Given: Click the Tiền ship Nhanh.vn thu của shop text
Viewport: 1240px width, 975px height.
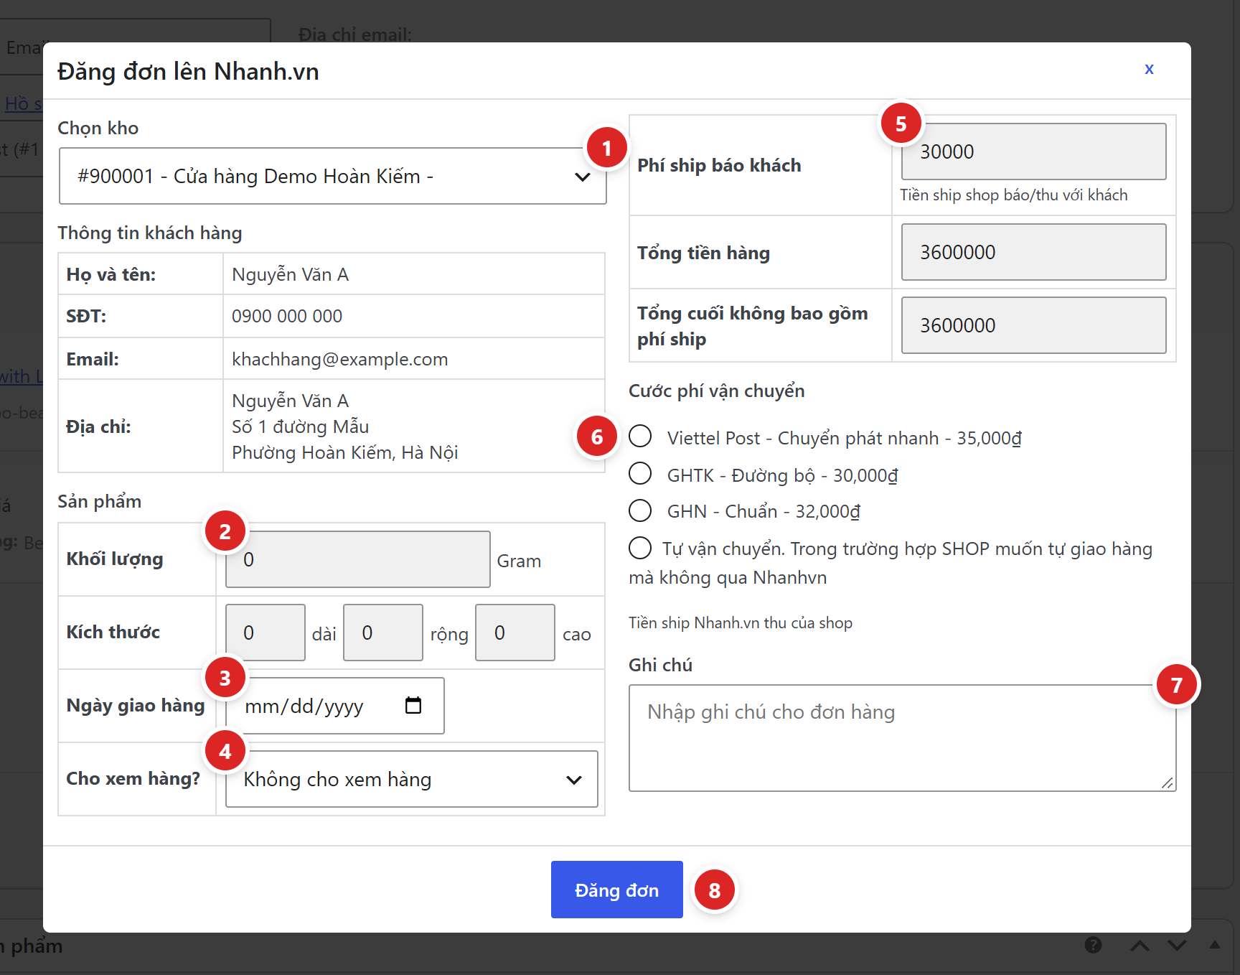Looking at the screenshot, I should pos(741,622).
